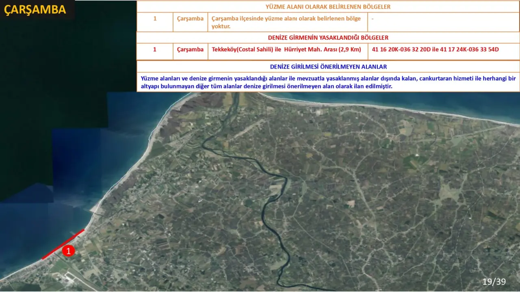Click number 1 cell in prohibited zones row
Viewport: 520px width, 292px height.
155,49
